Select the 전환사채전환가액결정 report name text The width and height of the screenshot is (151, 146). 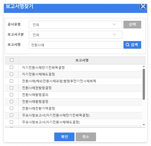[x=38, y=108]
